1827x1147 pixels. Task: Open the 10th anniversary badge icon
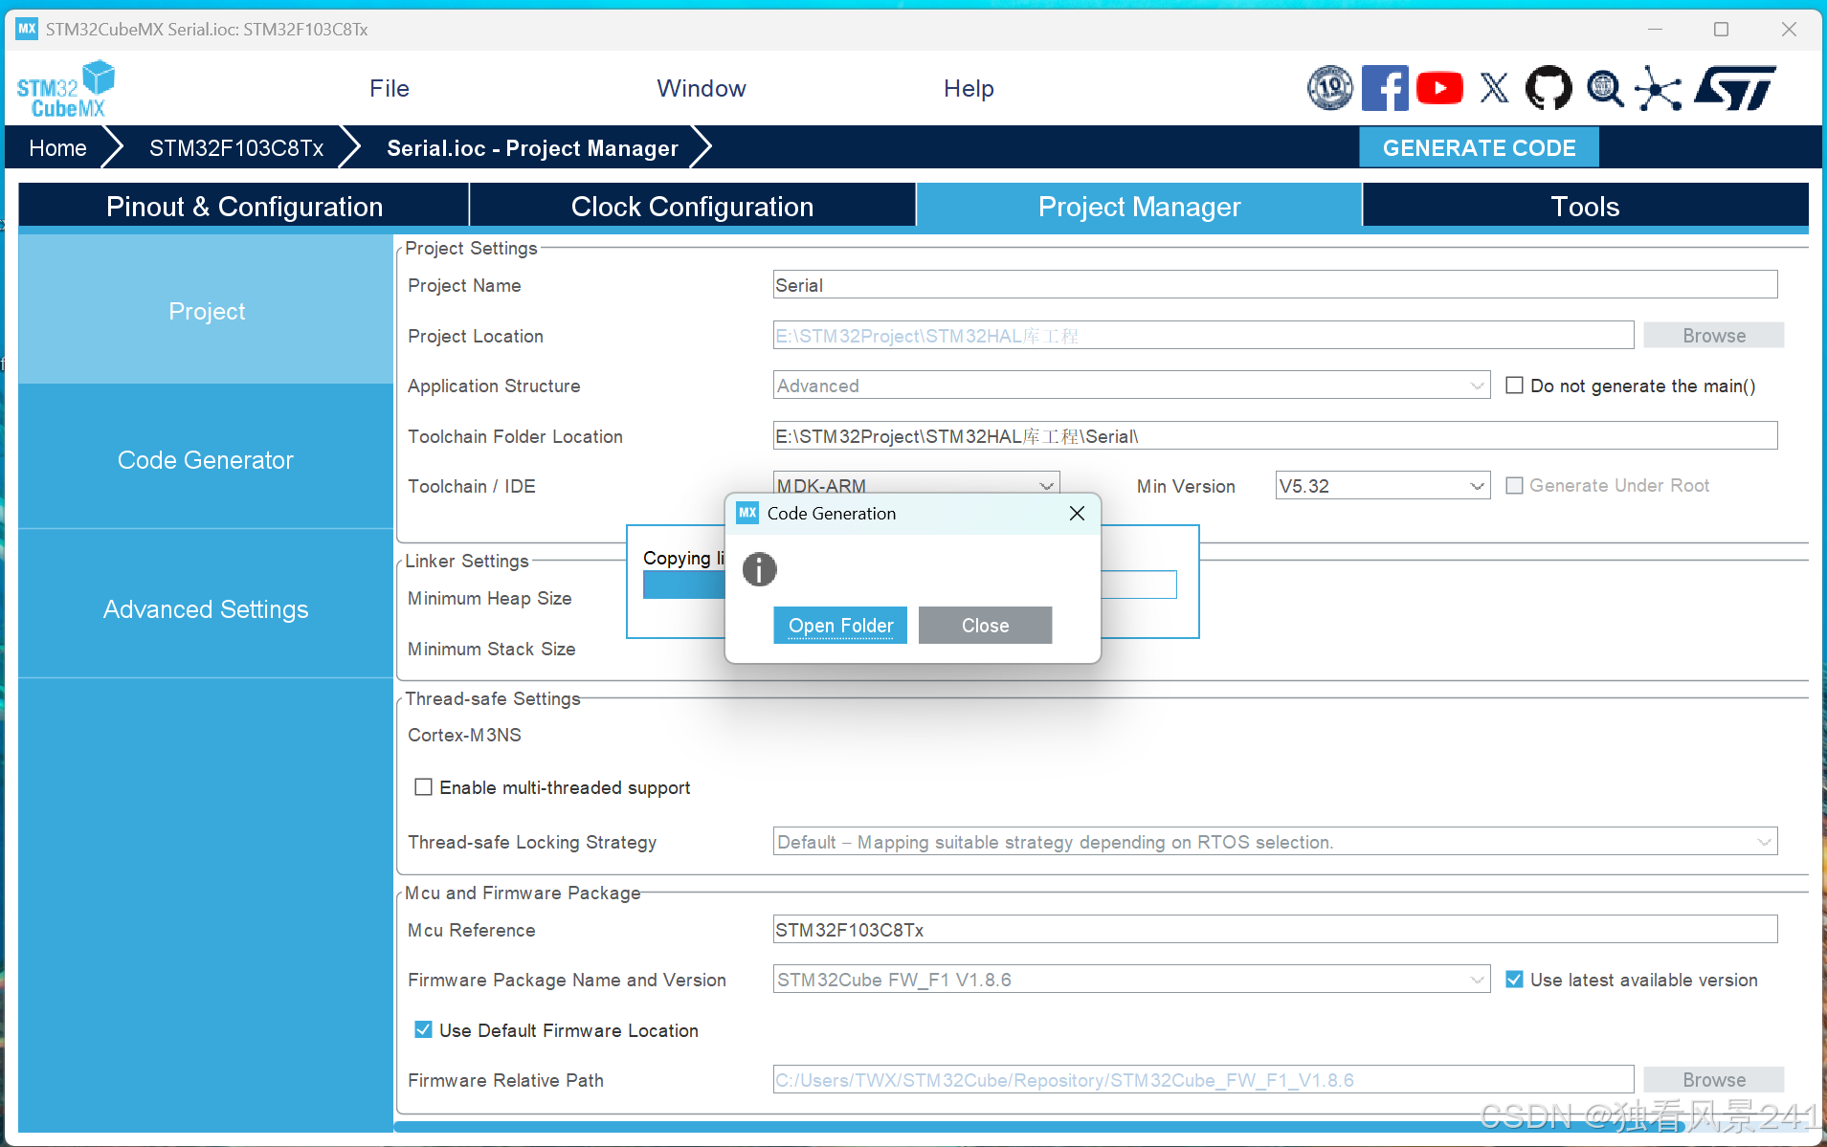[x=1330, y=88]
